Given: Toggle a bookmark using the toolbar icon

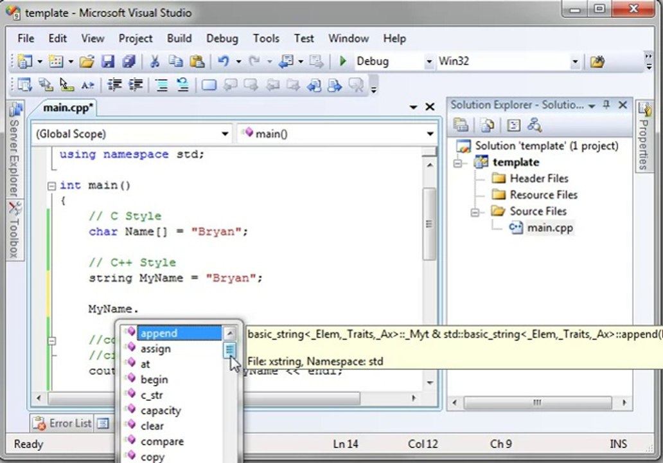Looking at the screenshot, I should pyautogui.click(x=209, y=86).
